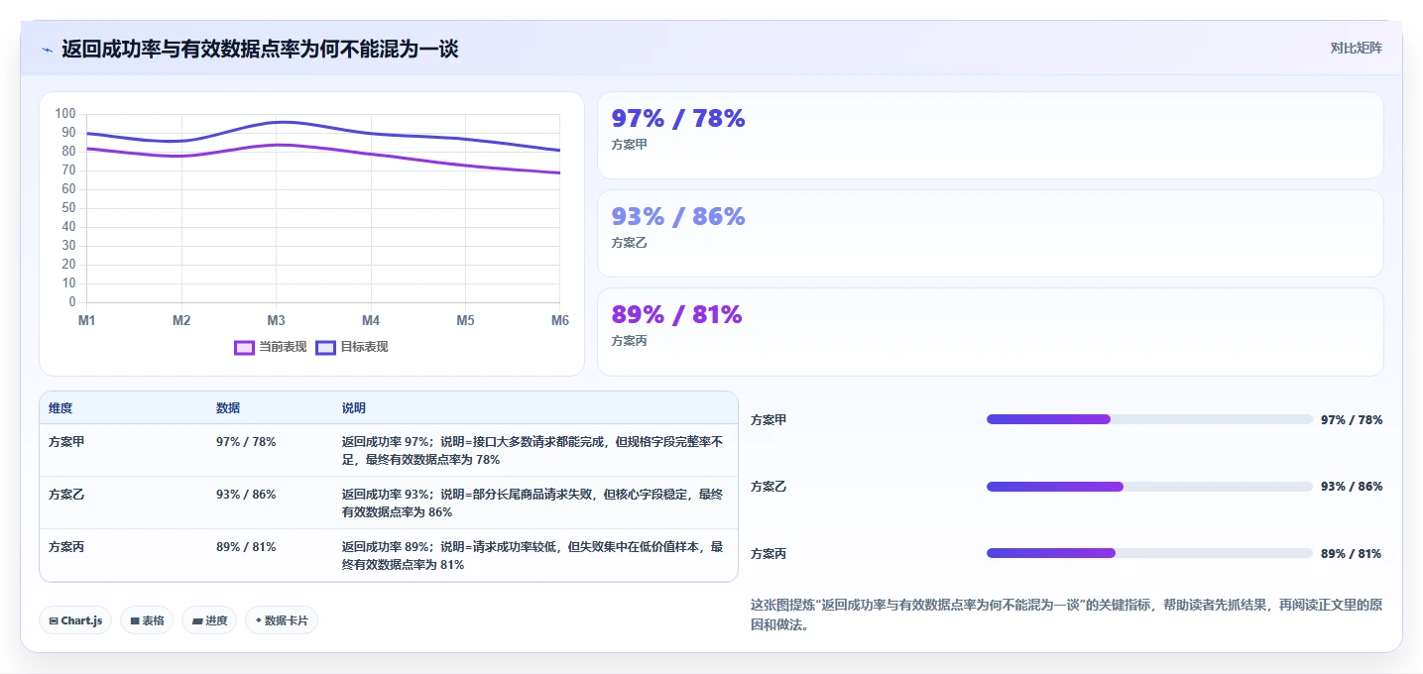Click the 表格 tag chip
The image size is (1423, 674).
point(147,620)
